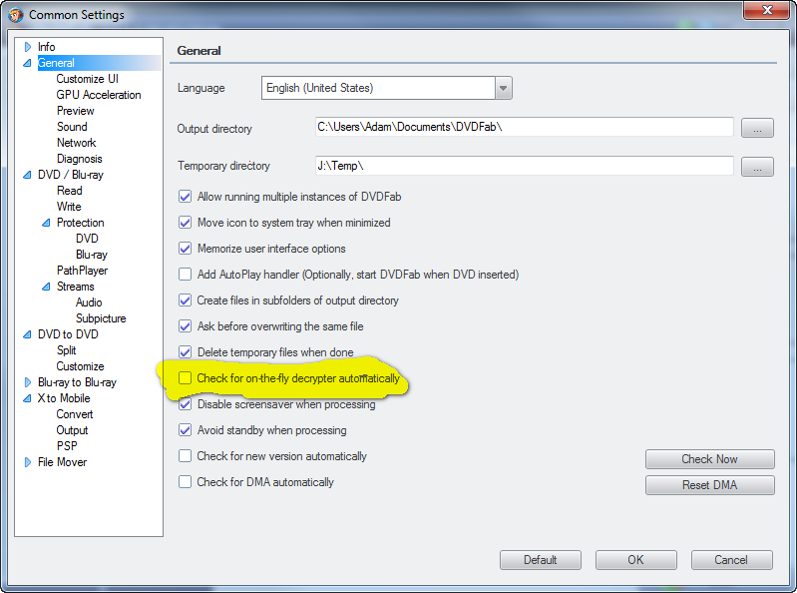Image resolution: width=797 pixels, height=593 pixels.
Task: Collapse the Streams tree node
Action: coord(46,287)
